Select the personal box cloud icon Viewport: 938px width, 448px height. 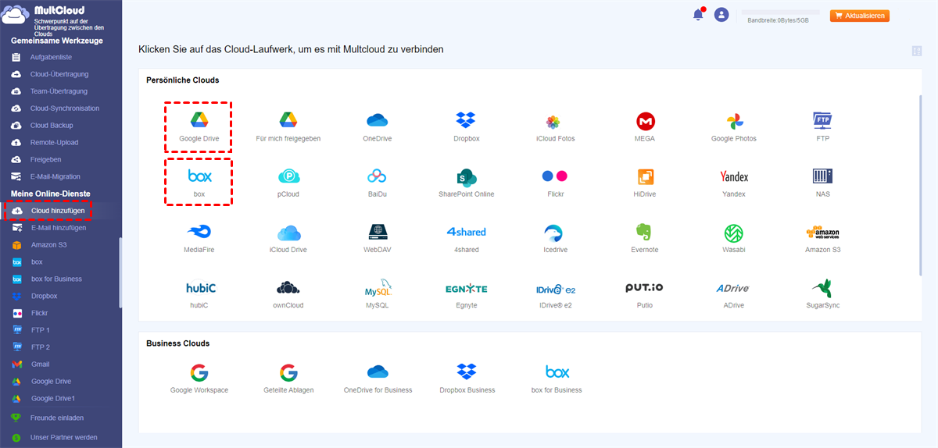pos(199,176)
